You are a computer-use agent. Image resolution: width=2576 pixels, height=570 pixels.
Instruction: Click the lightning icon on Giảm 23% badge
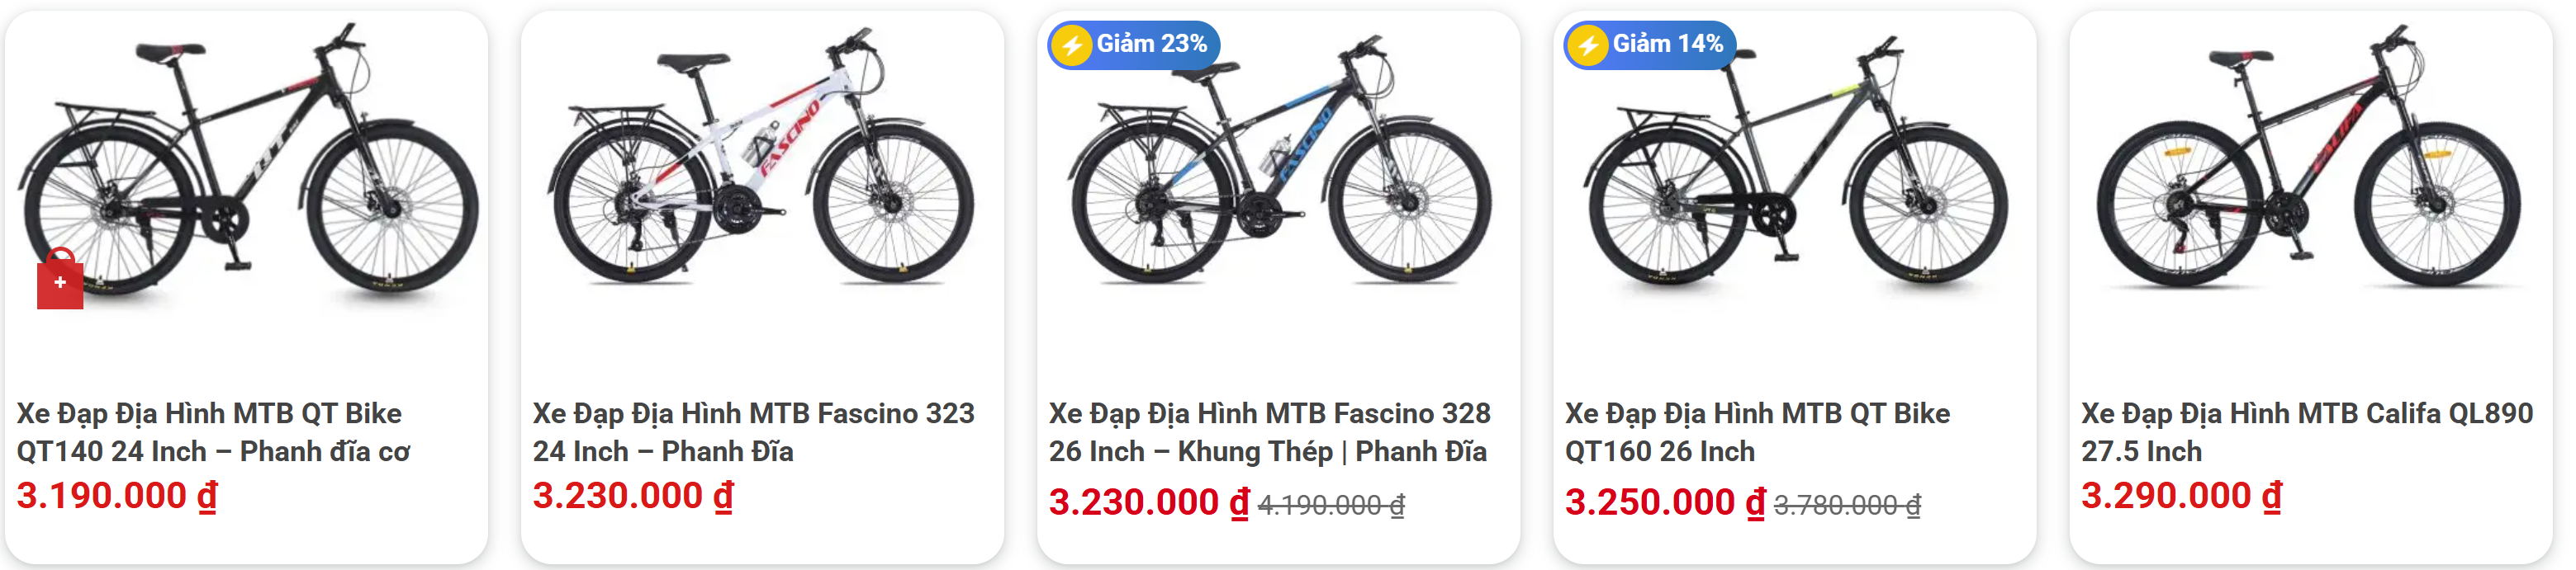point(1072,45)
